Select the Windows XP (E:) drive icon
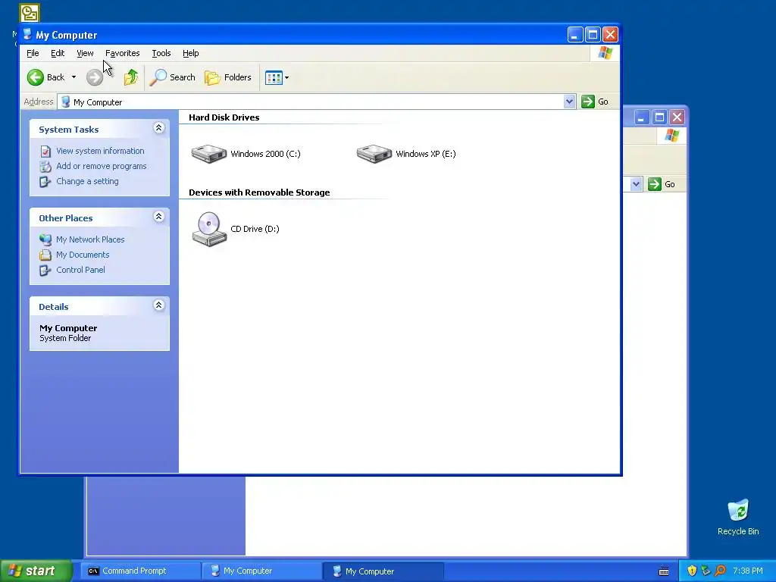The width and height of the screenshot is (776, 582). point(374,153)
